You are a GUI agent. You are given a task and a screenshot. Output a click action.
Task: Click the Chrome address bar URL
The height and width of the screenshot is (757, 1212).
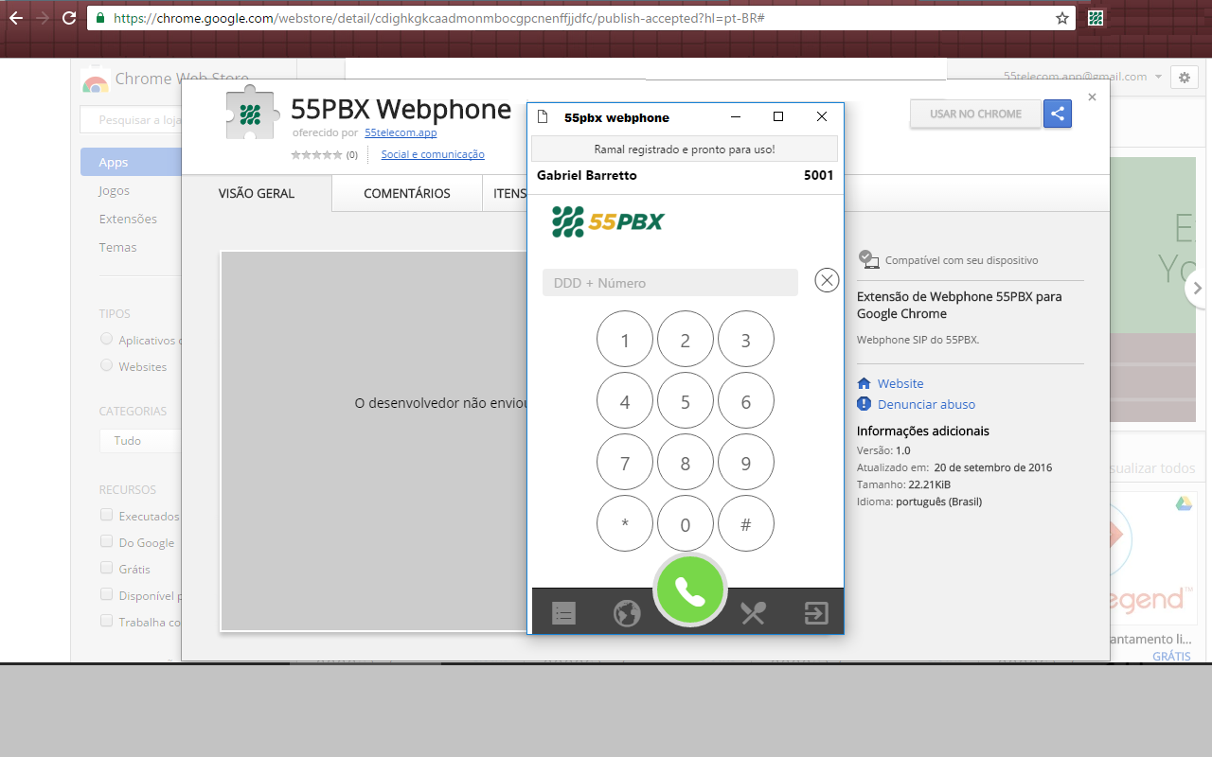click(438, 18)
